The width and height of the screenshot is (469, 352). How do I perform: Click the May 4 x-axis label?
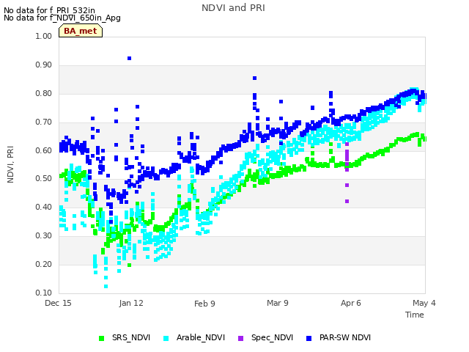424,303
